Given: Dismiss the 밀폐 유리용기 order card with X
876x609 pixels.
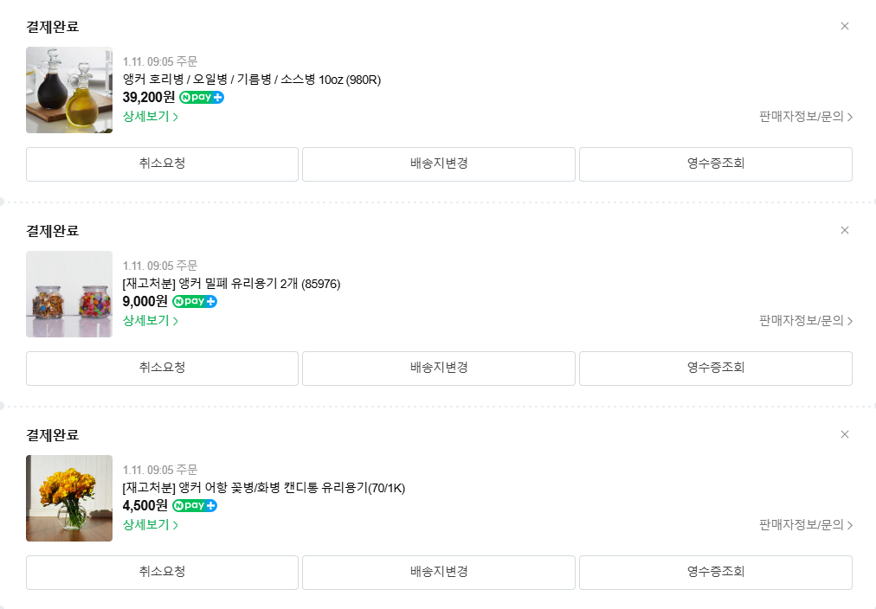Looking at the screenshot, I should 845,231.
